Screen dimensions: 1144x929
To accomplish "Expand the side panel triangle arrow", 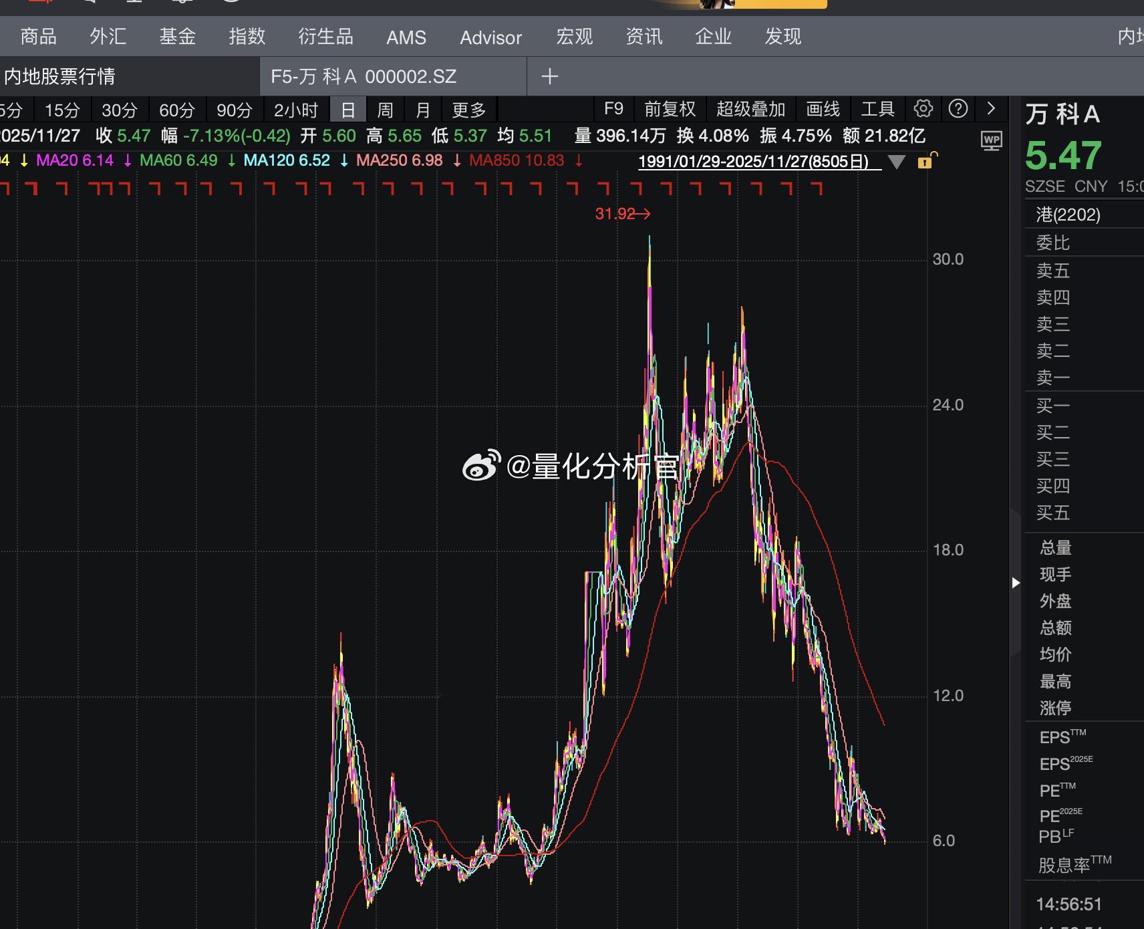I will tap(1016, 583).
